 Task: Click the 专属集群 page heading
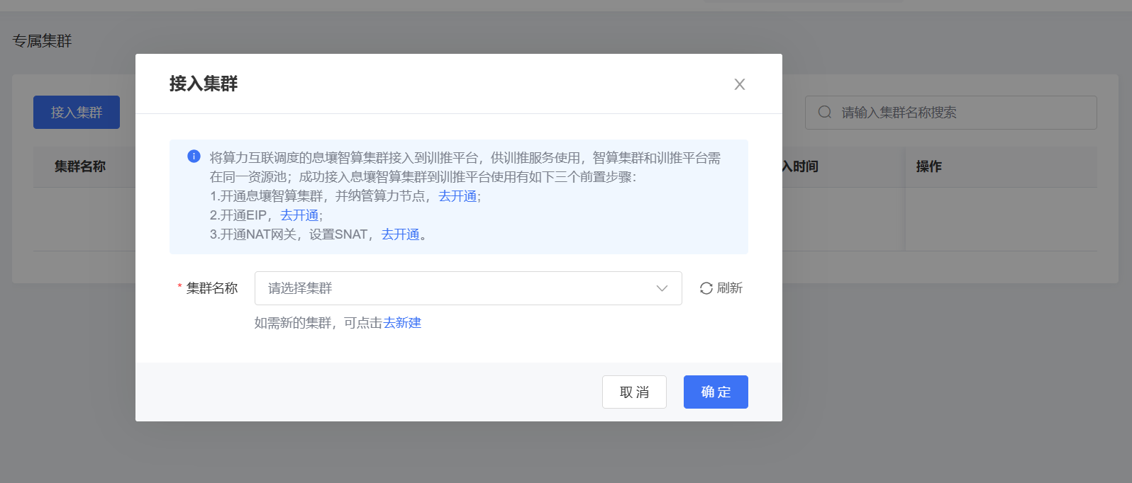click(43, 41)
